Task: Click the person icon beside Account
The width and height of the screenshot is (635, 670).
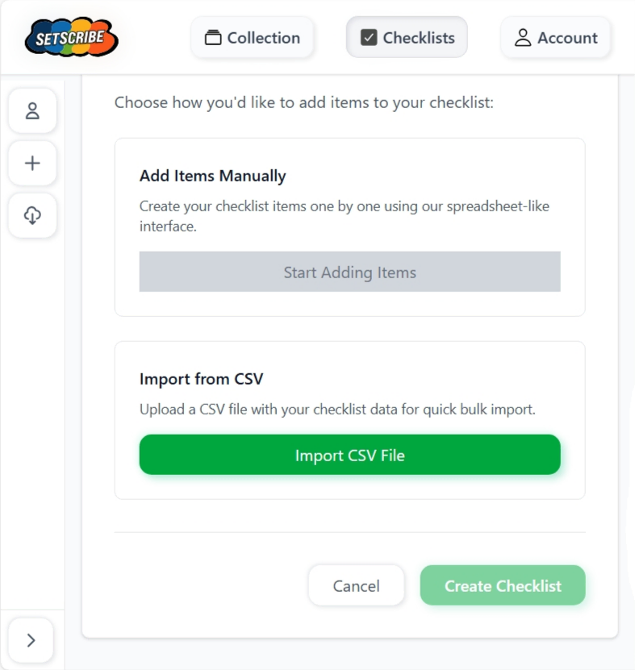Action: pos(523,38)
